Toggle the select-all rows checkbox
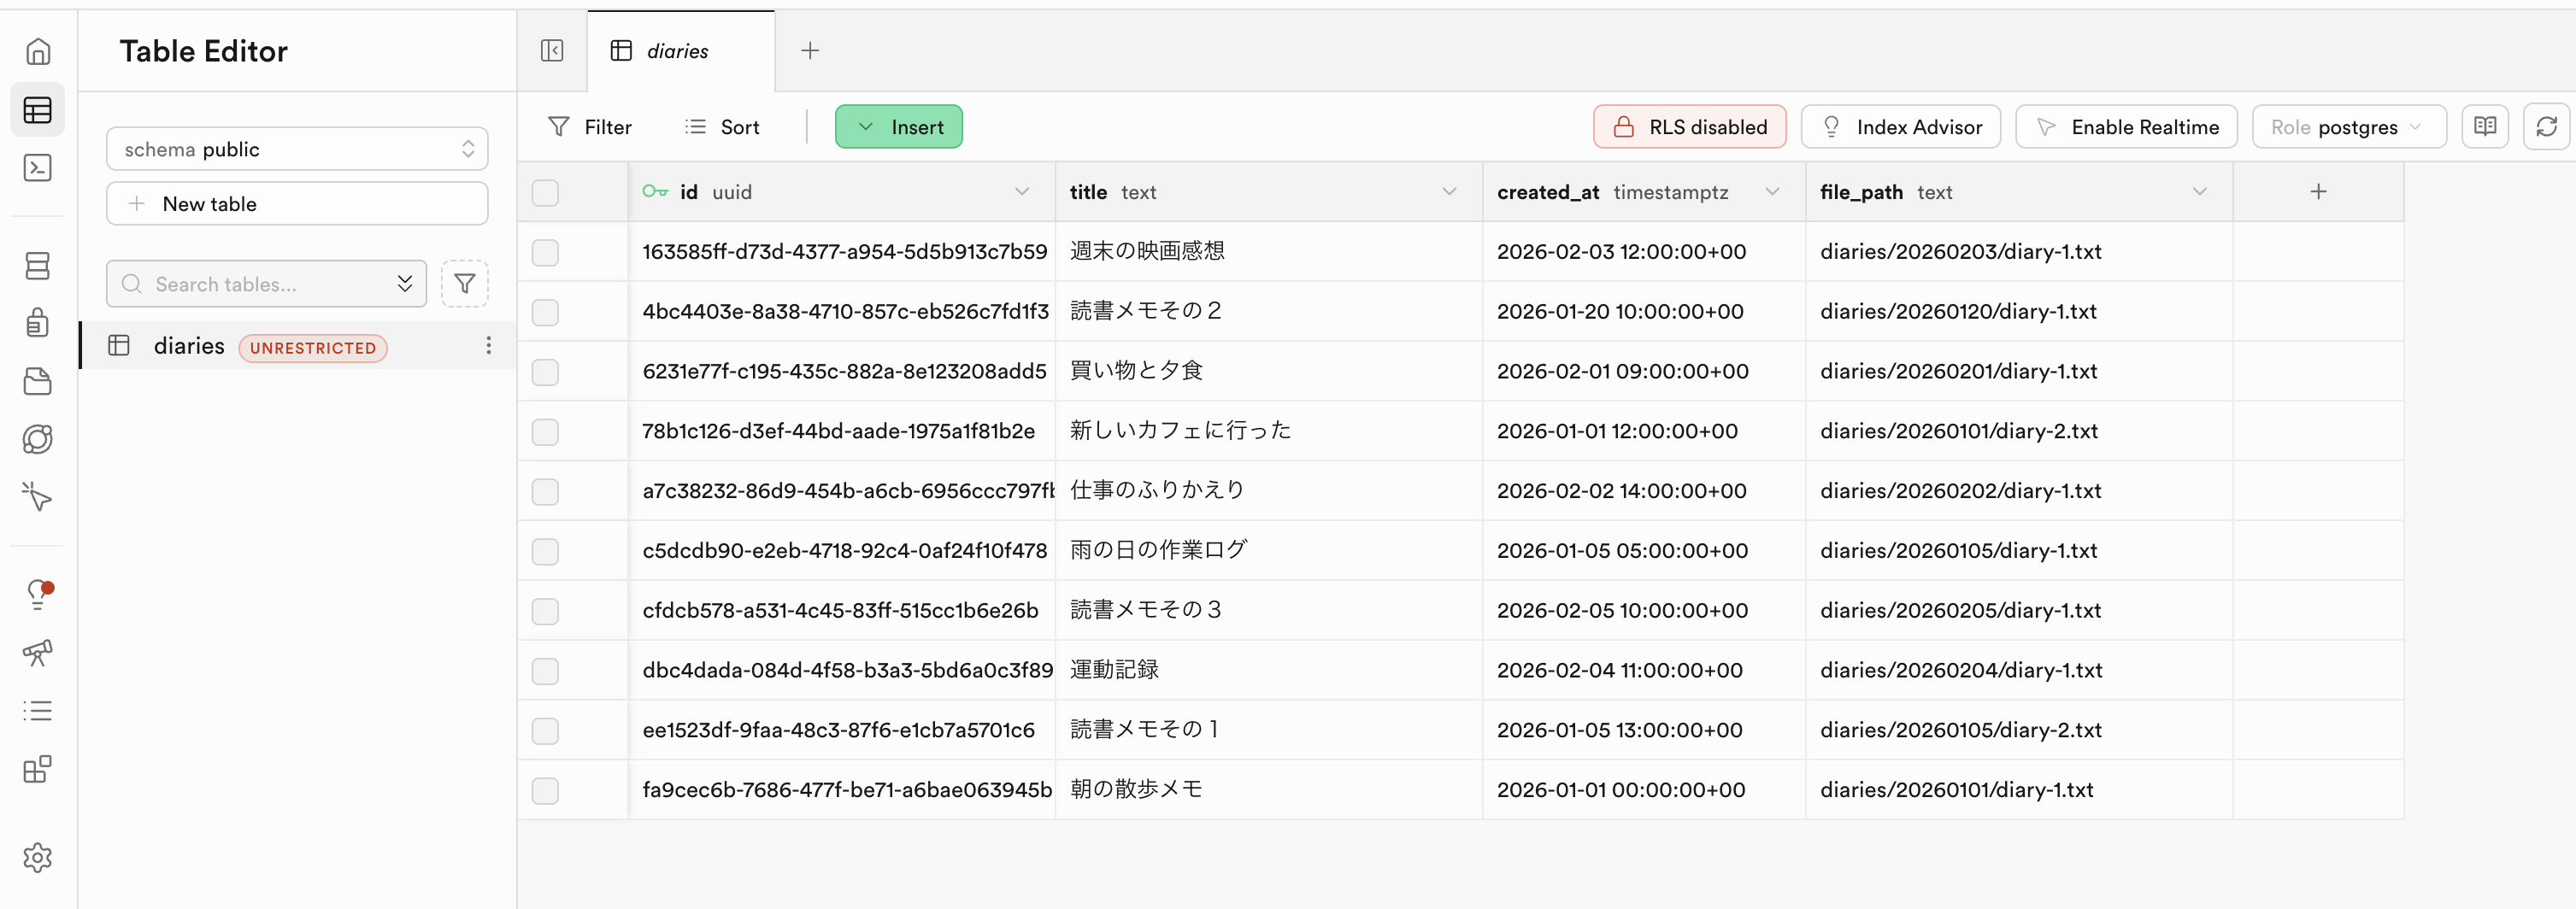Screen dimensions: 2576x909 (545, 192)
